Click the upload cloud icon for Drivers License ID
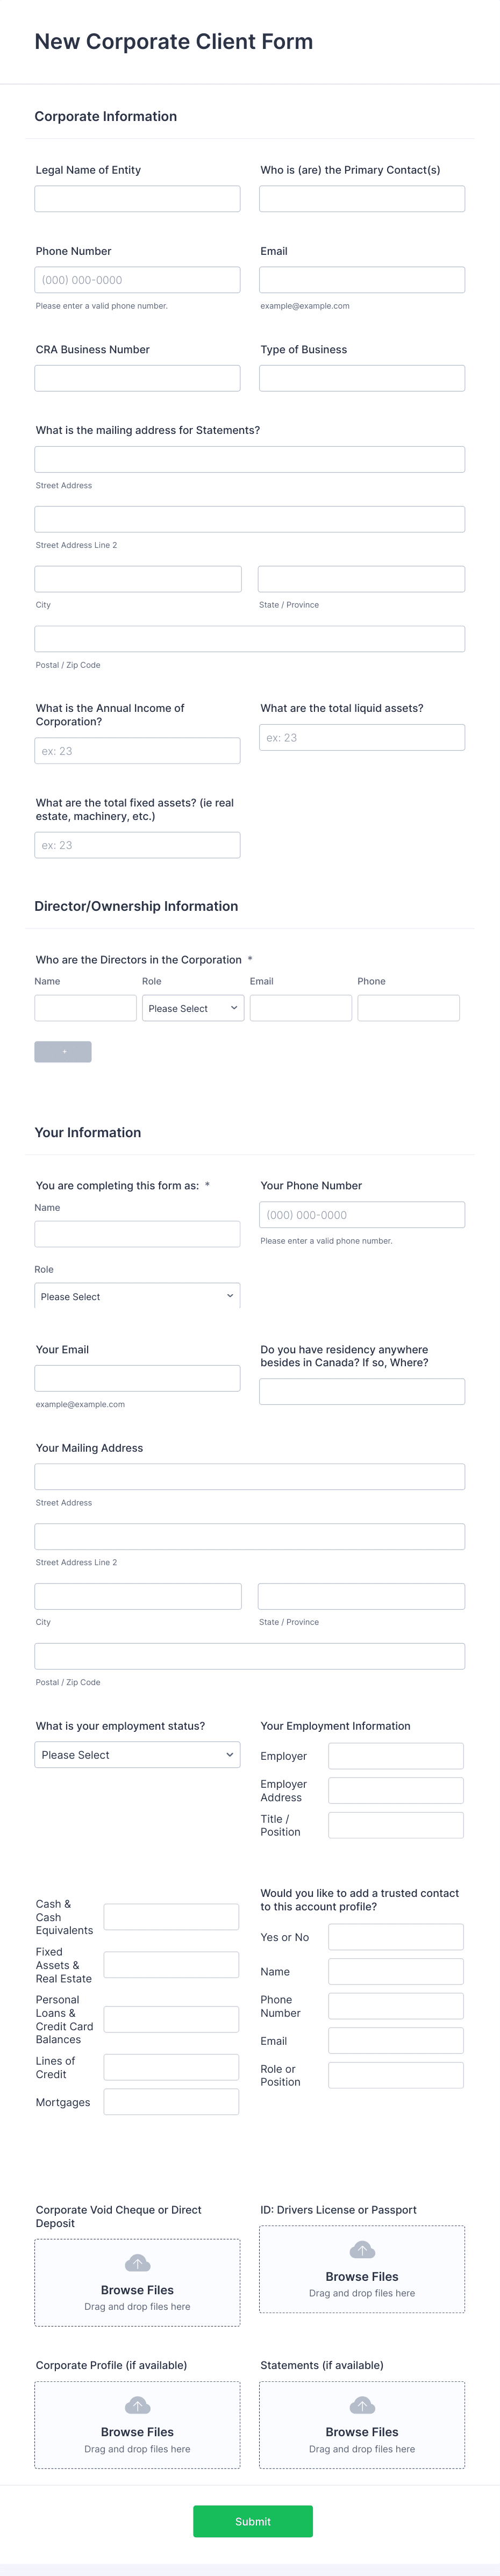The image size is (500, 2576). [x=362, y=2249]
